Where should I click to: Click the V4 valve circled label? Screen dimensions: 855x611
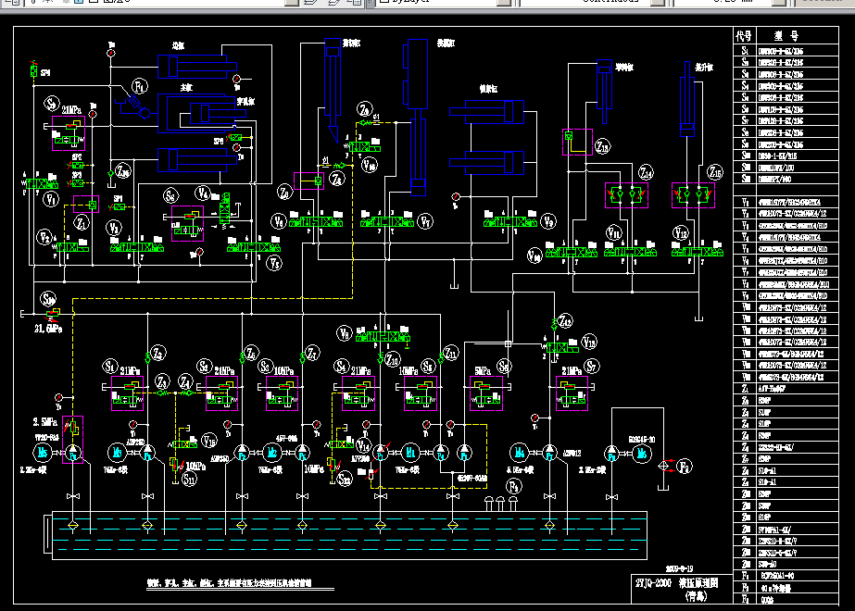click(204, 193)
